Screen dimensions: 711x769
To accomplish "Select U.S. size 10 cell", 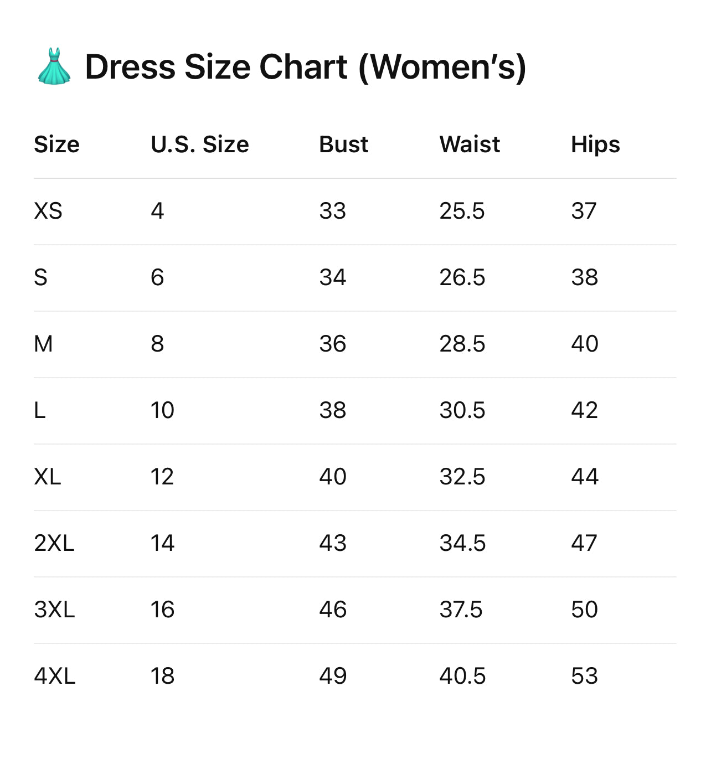I will click(162, 410).
